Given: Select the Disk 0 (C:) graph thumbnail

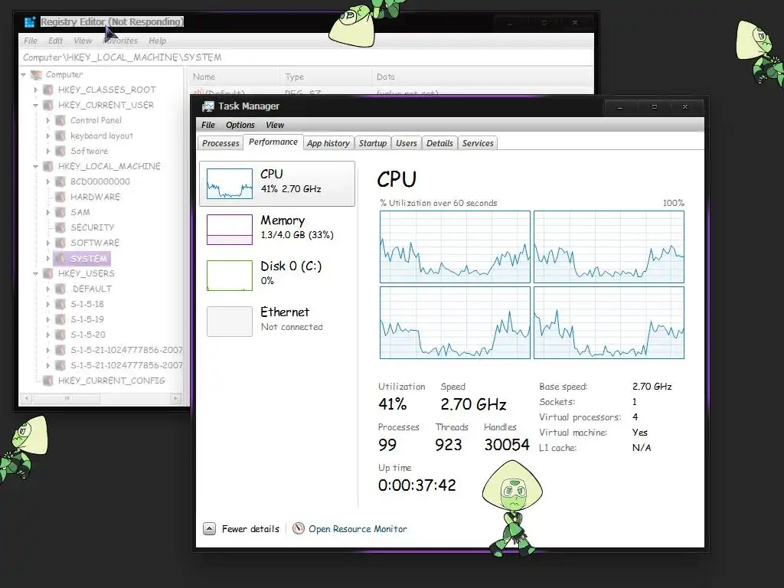Looking at the screenshot, I should point(230,276).
